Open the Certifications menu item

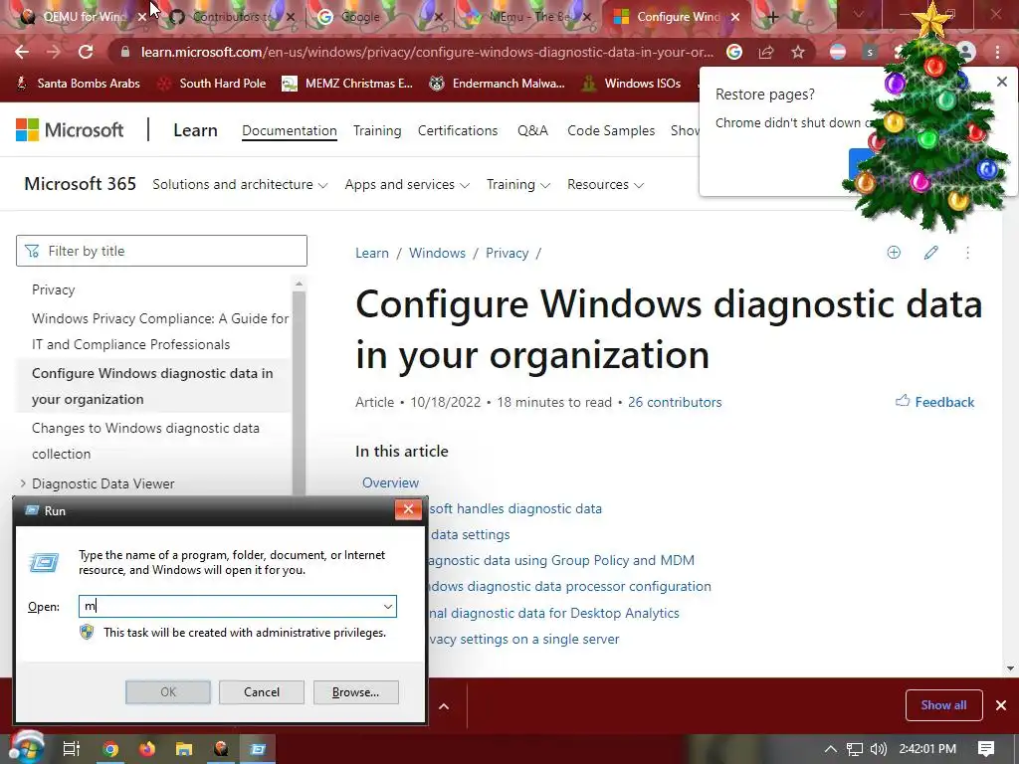[458, 130]
